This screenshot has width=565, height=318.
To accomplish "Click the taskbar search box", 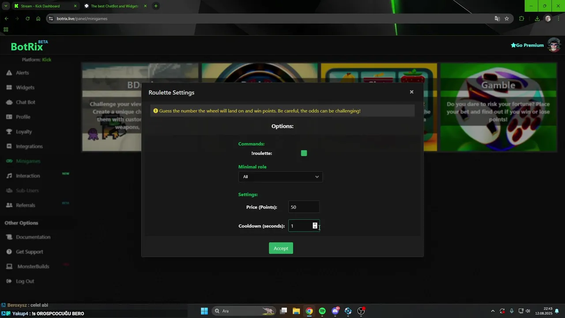I will [244, 311].
